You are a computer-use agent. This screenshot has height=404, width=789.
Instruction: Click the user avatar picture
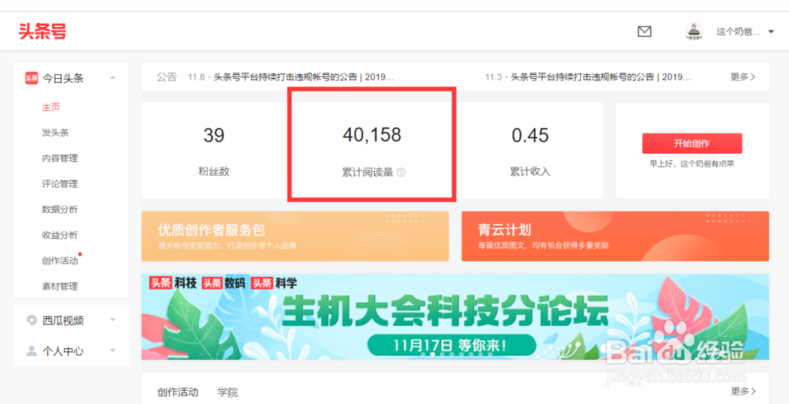point(694,32)
